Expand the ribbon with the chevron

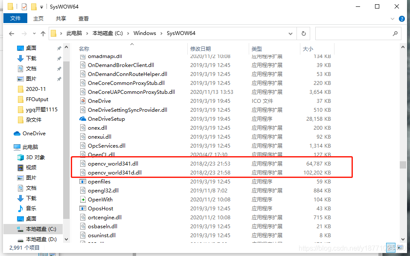pos(392,19)
